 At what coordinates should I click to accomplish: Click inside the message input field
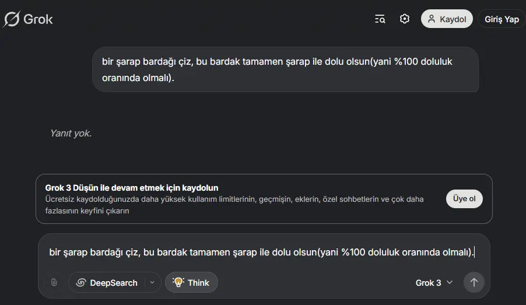point(262,252)
